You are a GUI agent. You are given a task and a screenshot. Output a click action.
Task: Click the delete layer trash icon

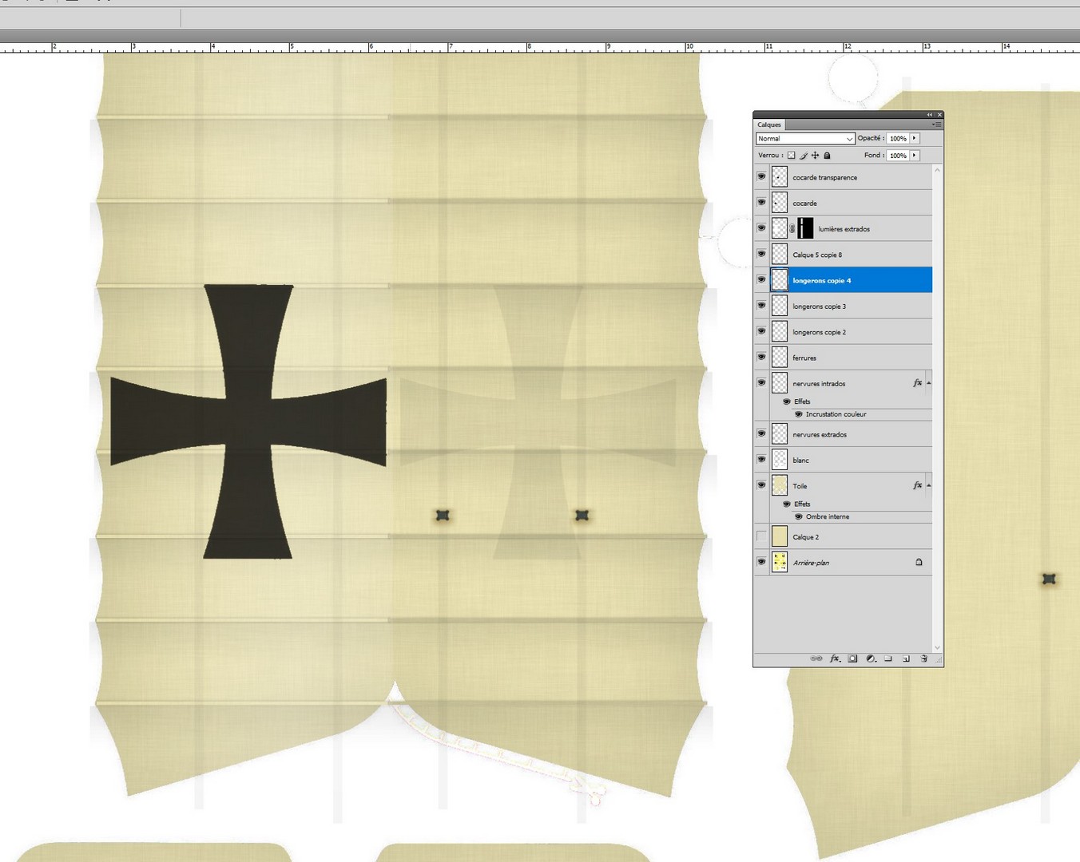point(924,658)
